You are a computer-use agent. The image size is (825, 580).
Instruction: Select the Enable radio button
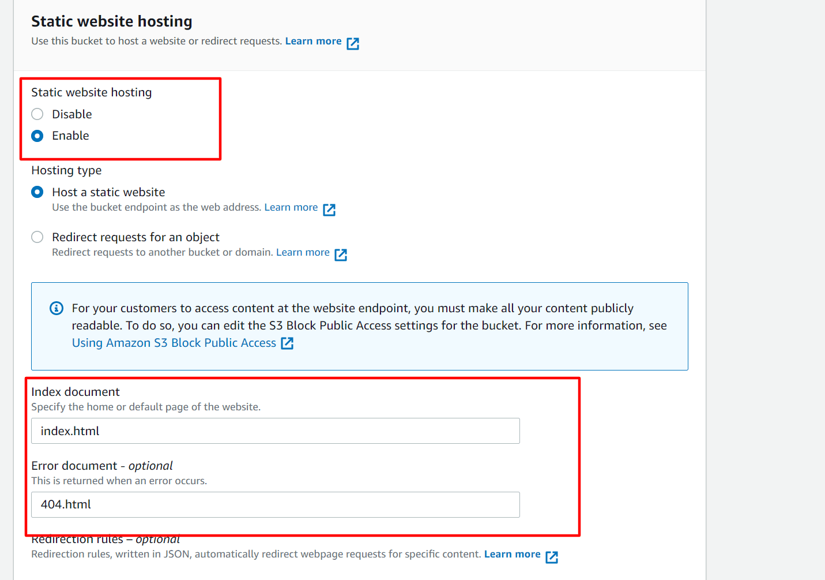[x=37, y=136]
